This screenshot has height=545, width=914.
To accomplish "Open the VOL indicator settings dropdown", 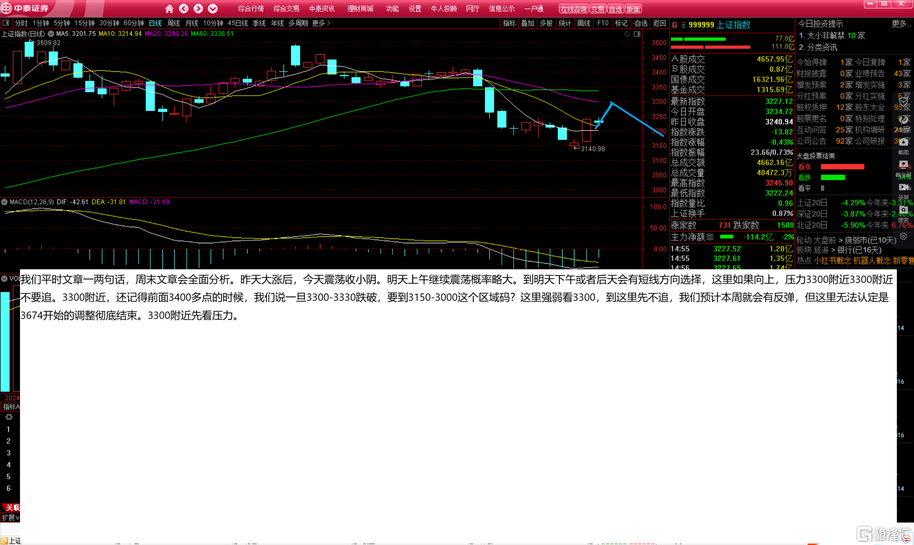I will [4, 279].
